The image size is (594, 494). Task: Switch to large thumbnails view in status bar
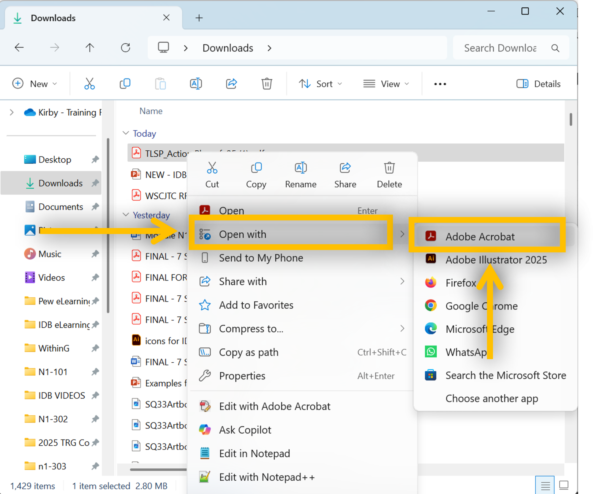tap(563, 485)
